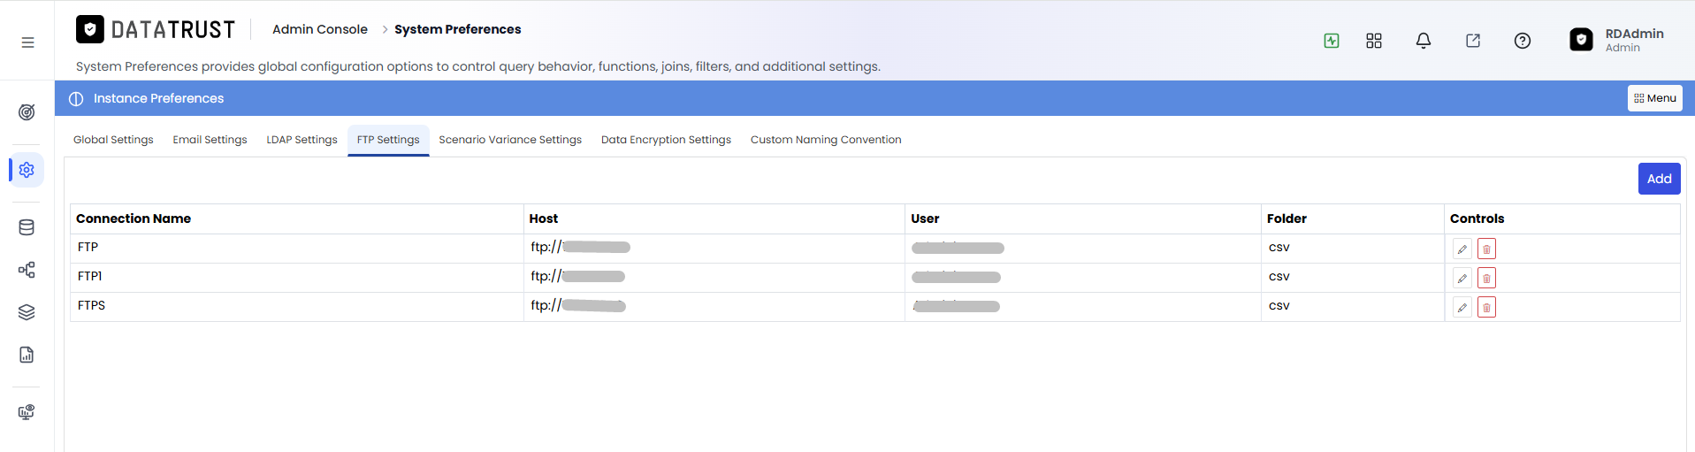The image size is (1695, 452).
Task: Click the Add button
Action: click(1659, 179)
